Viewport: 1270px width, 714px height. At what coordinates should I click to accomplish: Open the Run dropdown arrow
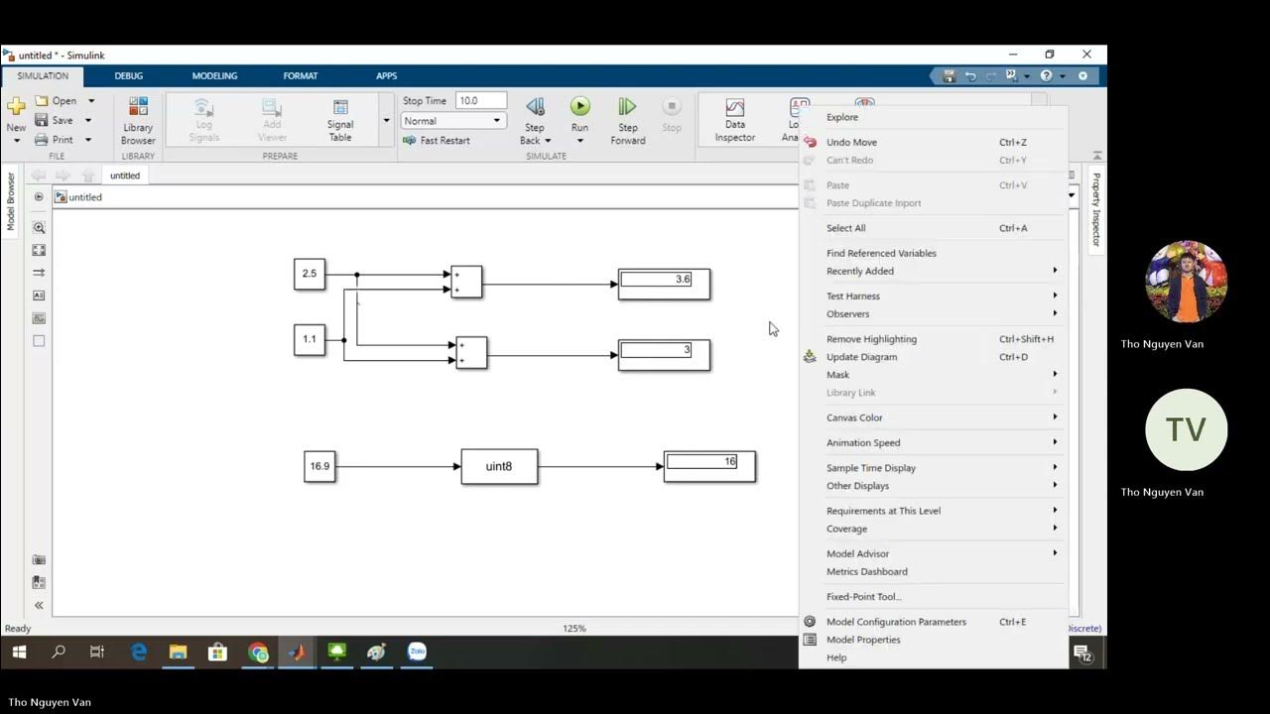click(x=580, y=141)
